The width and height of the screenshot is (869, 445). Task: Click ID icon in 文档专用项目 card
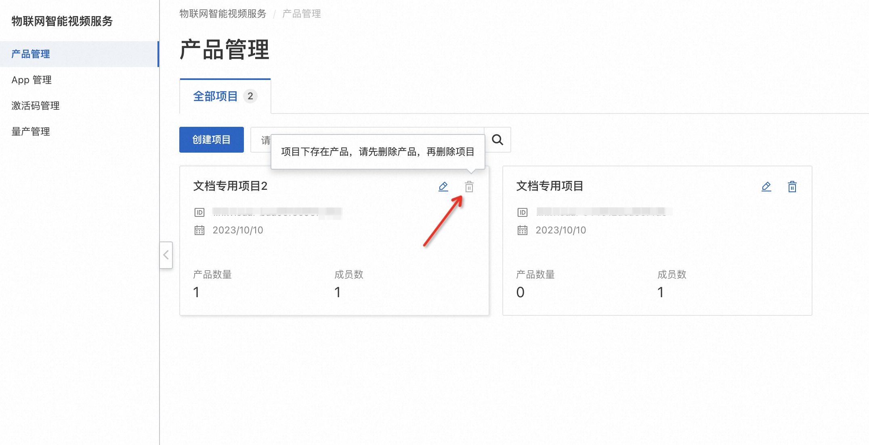(x=523, y=212)
